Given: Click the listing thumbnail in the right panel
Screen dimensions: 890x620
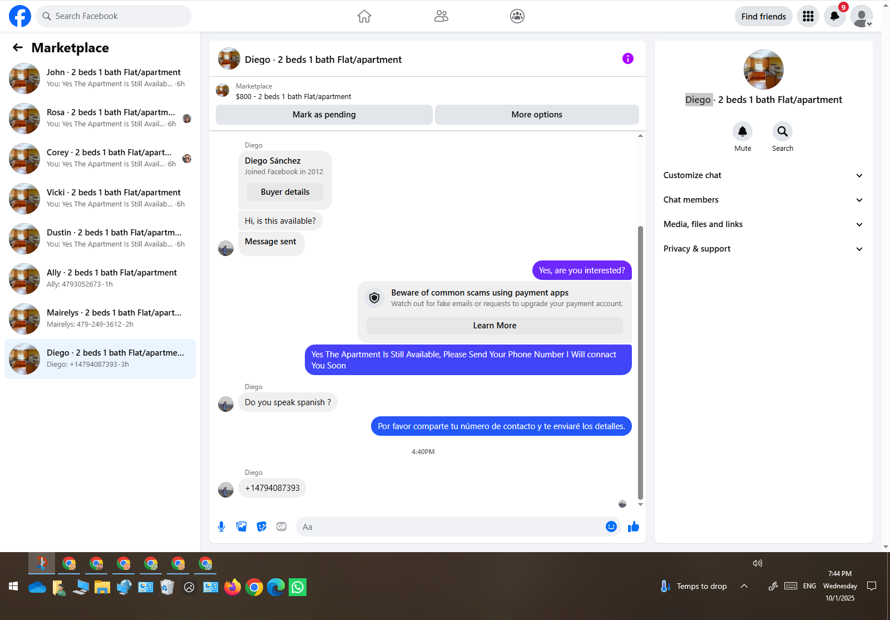Looking at the screenshot, I should click(x=763, y=70).
